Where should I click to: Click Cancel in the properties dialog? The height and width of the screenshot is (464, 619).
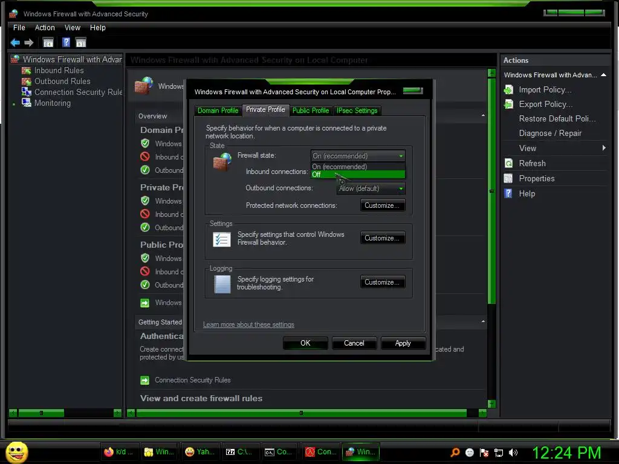[x=354, y=343]
